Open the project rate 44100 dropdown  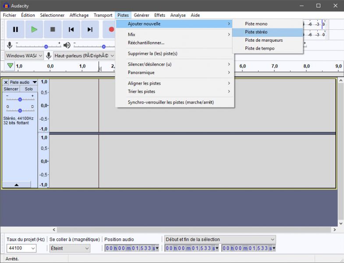point(21,248)
